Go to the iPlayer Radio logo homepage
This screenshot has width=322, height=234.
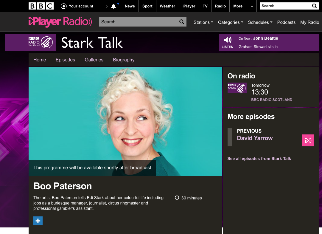[60, 22]
